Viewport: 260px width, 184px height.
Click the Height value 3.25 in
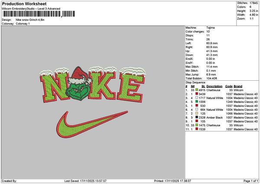click(x=253, y=11)
